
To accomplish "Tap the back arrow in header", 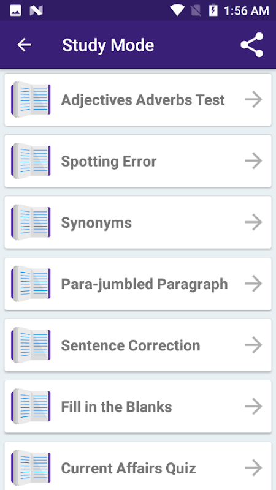I will [24, 45].
